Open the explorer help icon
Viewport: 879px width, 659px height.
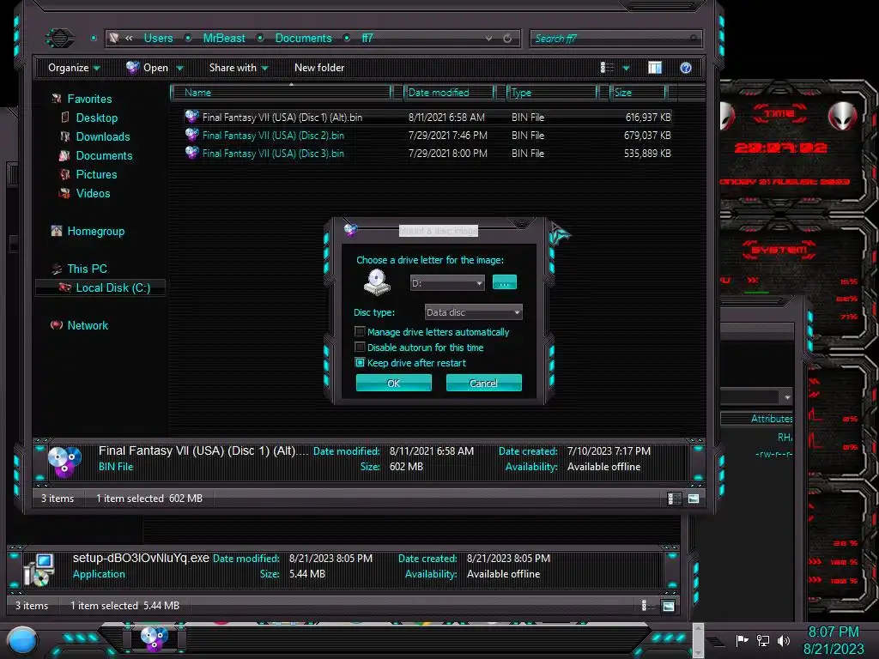pos(686,68)
